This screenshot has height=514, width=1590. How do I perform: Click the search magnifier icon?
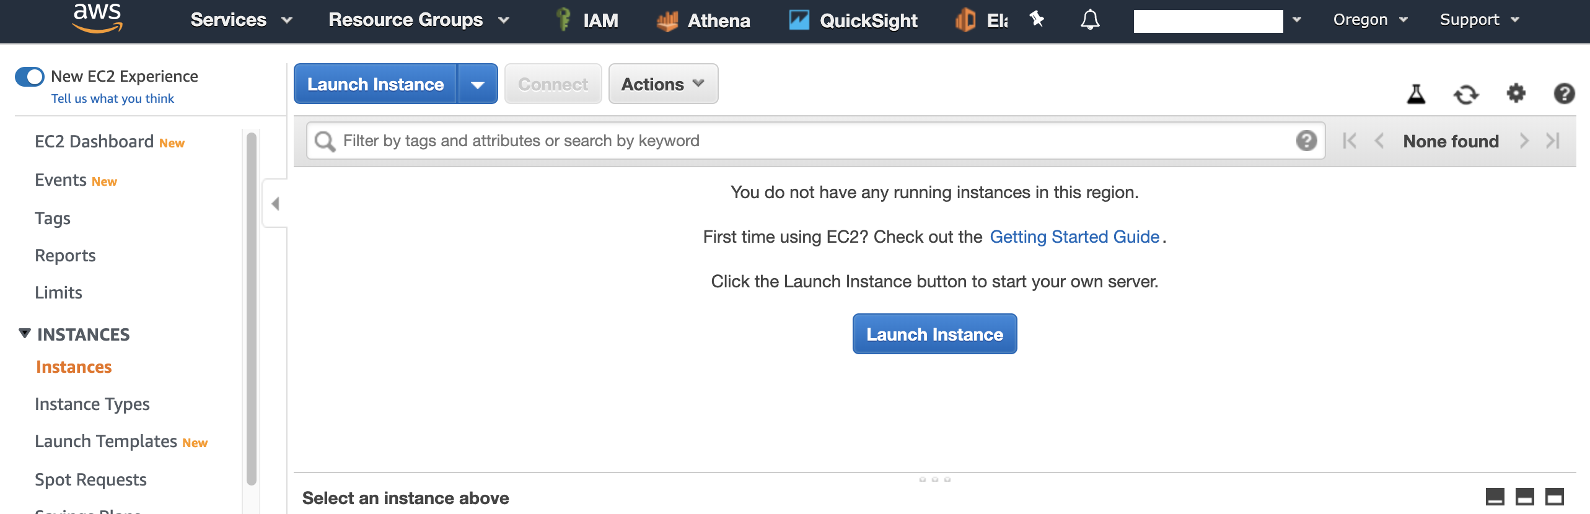click(x=325, y=141)
